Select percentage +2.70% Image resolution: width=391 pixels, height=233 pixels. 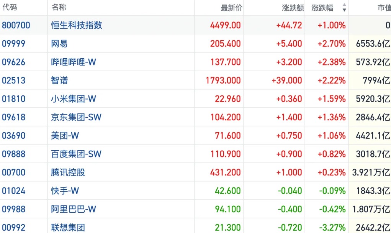pos(331,44)
